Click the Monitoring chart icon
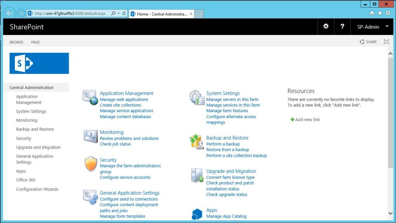Viewport: 396px width, 223px height. tap(90, 136)
